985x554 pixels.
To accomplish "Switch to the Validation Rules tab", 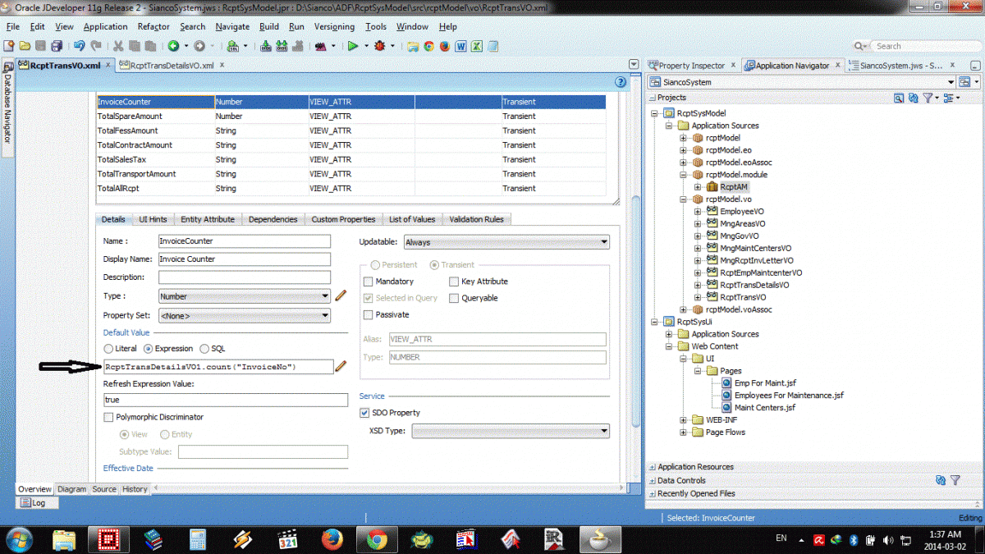I will (x=477, y=219).
